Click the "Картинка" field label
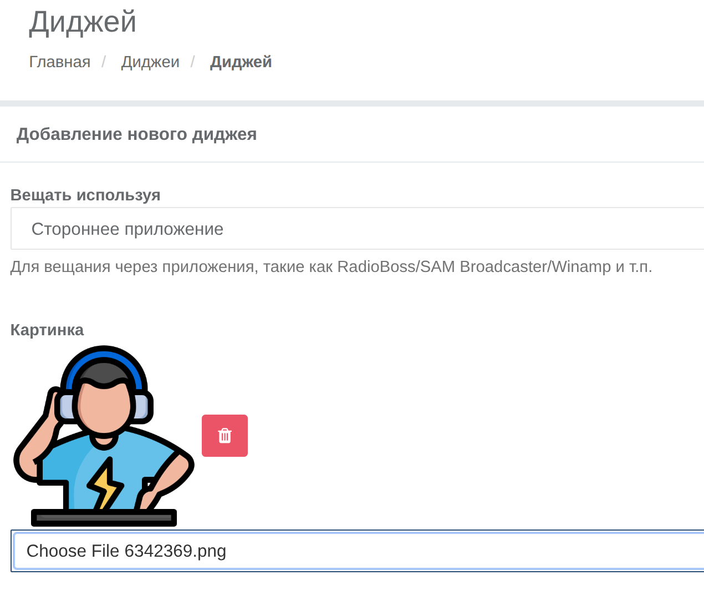This screenshot has width=704, height=600. [47, 330]
